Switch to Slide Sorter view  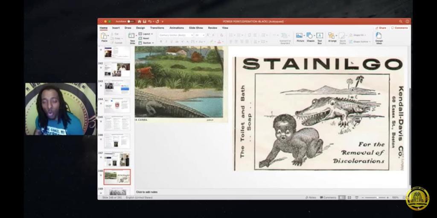click(x=349, y=198)
